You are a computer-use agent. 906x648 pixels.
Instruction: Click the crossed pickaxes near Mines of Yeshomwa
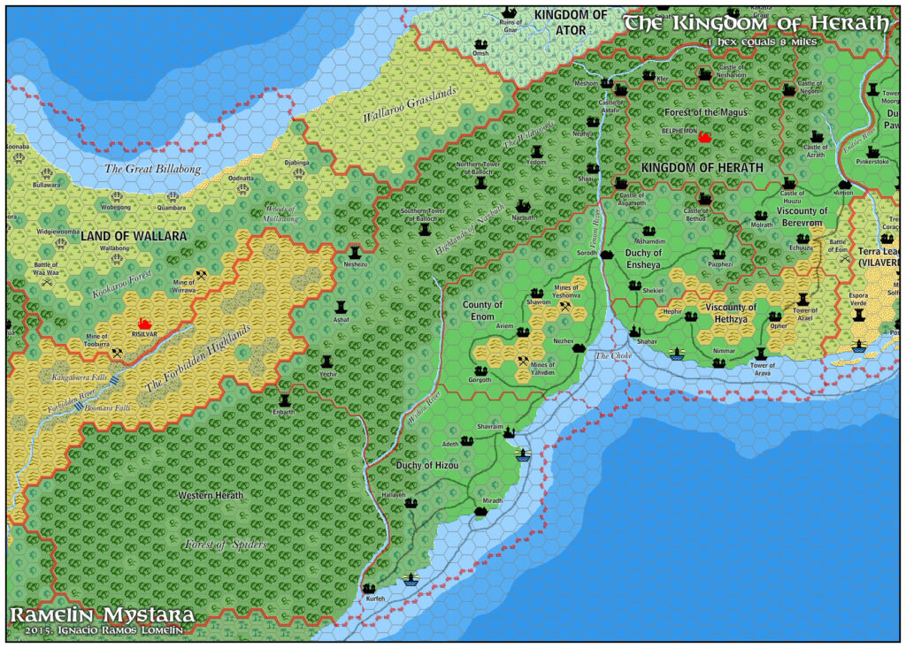564,305
